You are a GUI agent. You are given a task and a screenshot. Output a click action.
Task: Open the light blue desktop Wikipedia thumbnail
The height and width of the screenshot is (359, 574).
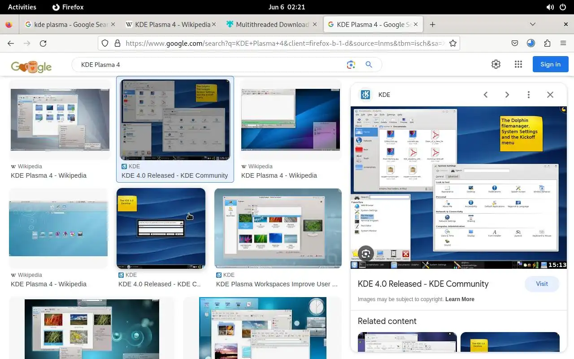click(x=58, y=228)
